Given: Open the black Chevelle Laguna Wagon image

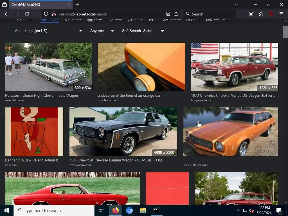Looking at the screenshot, I should 123,132.
